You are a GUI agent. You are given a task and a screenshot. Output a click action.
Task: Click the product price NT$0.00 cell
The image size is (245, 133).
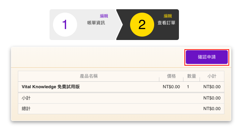[171, 87]
